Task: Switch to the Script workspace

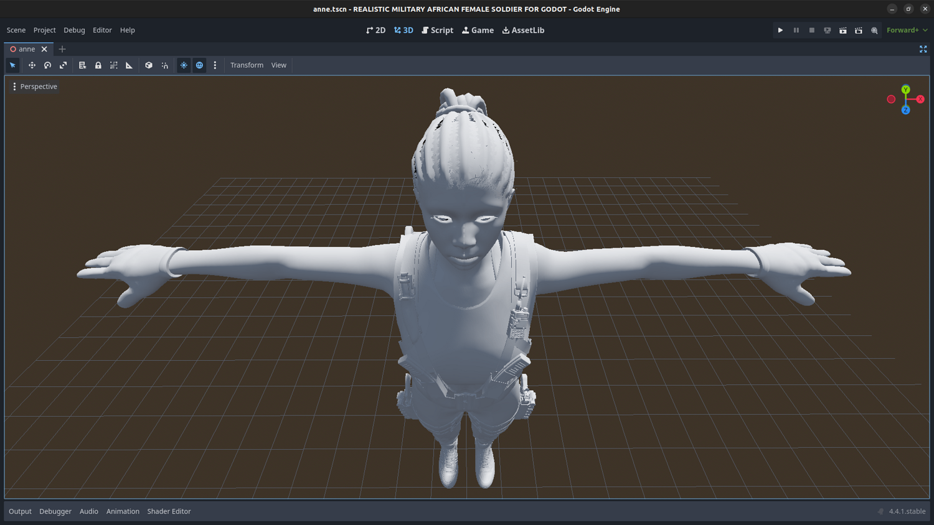Action: (x=437, y=30)
